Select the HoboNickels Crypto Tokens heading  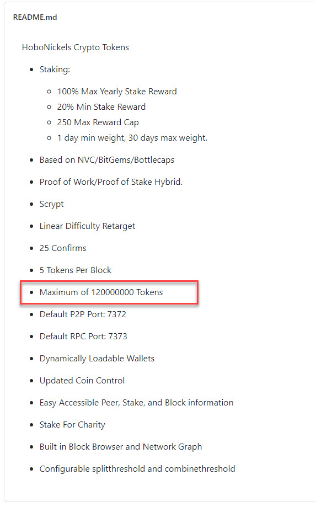pyautogui.click(x=76, y=47)
